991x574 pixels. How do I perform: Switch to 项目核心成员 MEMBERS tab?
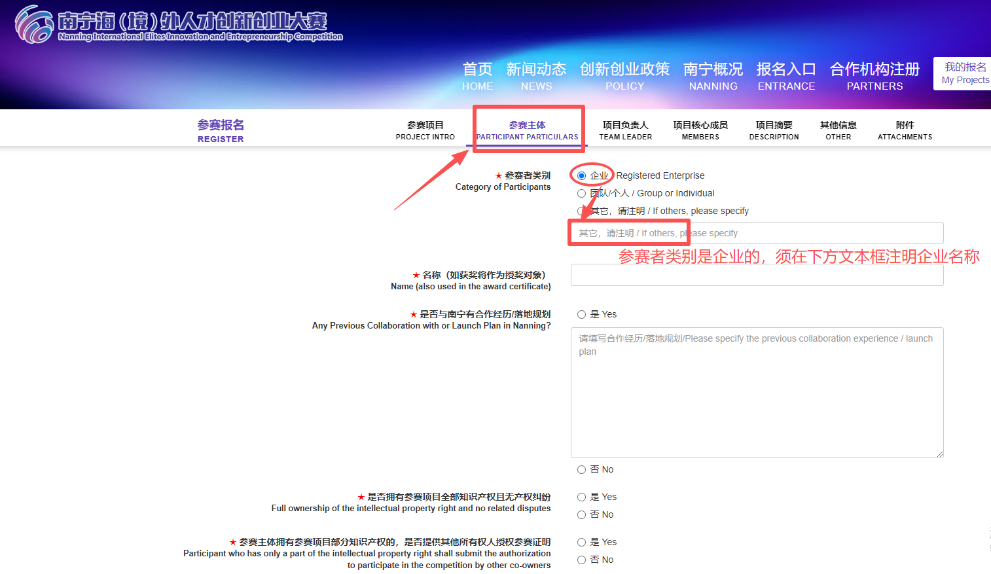point(700,130)
